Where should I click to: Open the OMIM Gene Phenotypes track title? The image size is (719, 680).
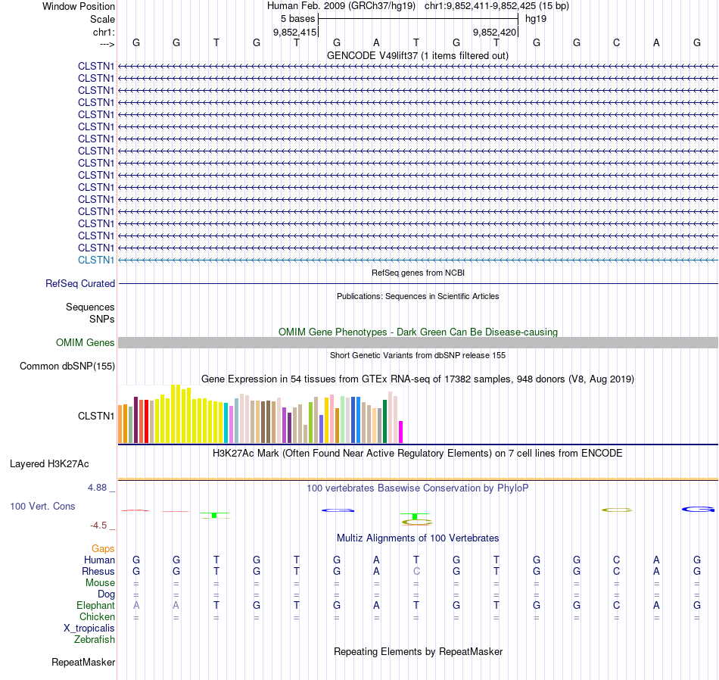point(418,332)
